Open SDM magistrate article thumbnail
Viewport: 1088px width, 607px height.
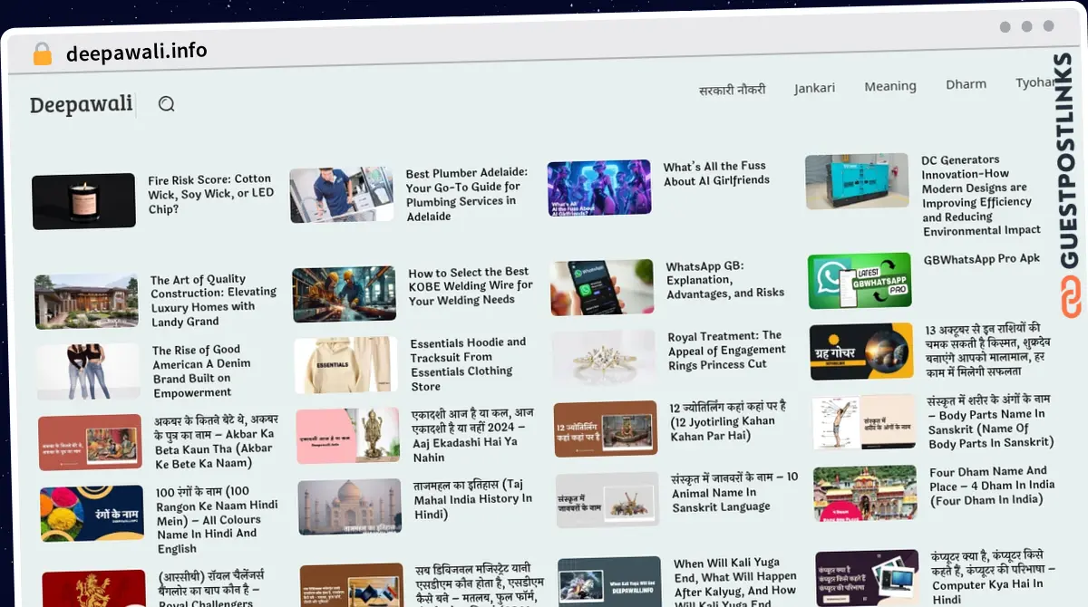(352, 585)
